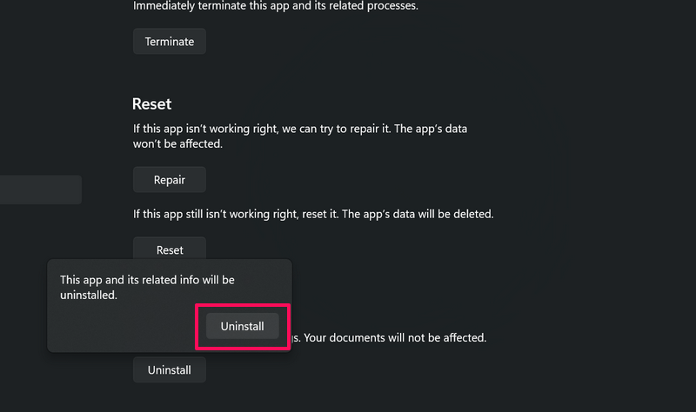Click the Reset button below the reset description
The image size is (696, 412).
169,249
